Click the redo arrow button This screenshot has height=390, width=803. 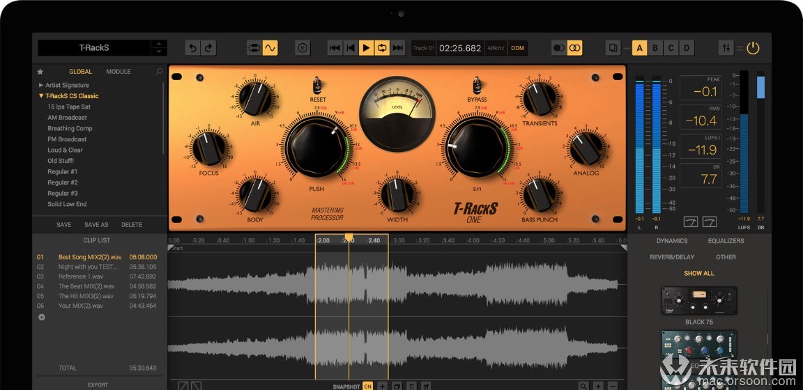click(x=208, y=48)
